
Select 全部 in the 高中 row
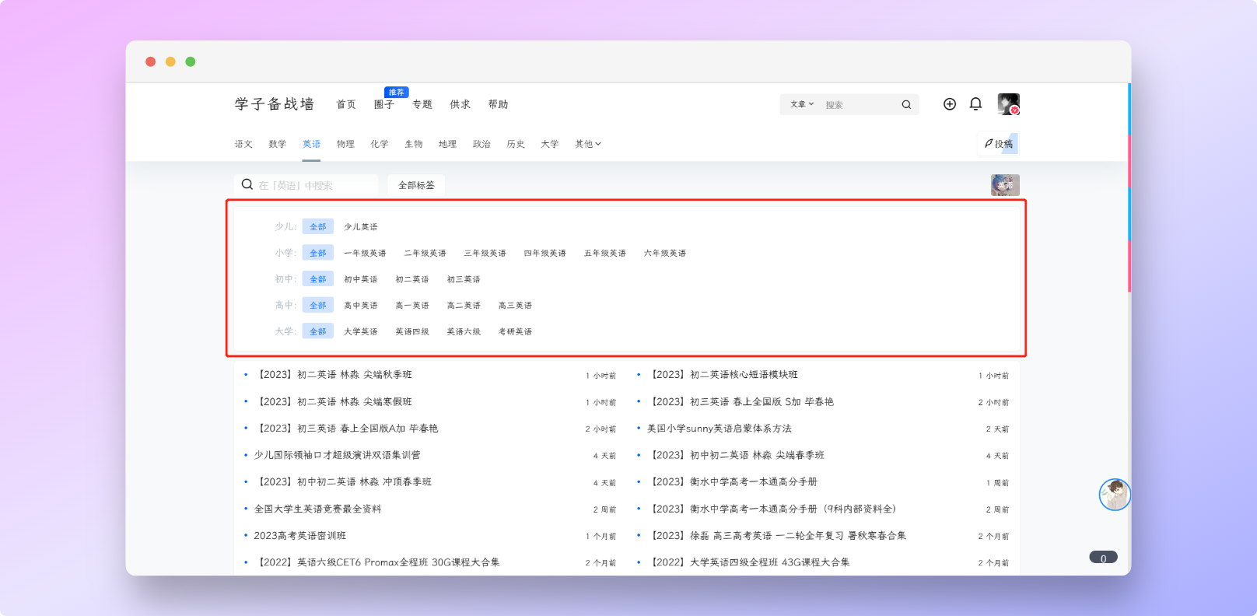click(x=318, y=305)
